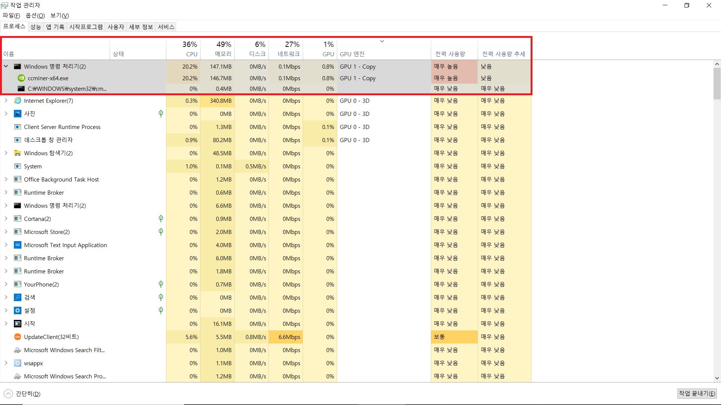This screenshot has height=405, width=721.
Task: Expand the Internet Explorer(7) process group
Action: pos(6,100)
